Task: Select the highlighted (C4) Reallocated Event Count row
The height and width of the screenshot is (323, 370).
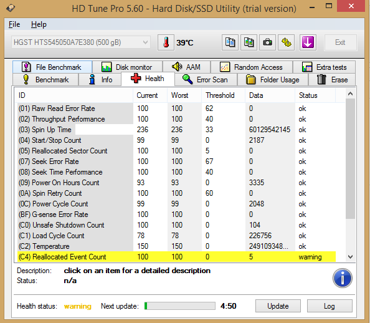Action: pyautogui.click(x=176, y=257)
